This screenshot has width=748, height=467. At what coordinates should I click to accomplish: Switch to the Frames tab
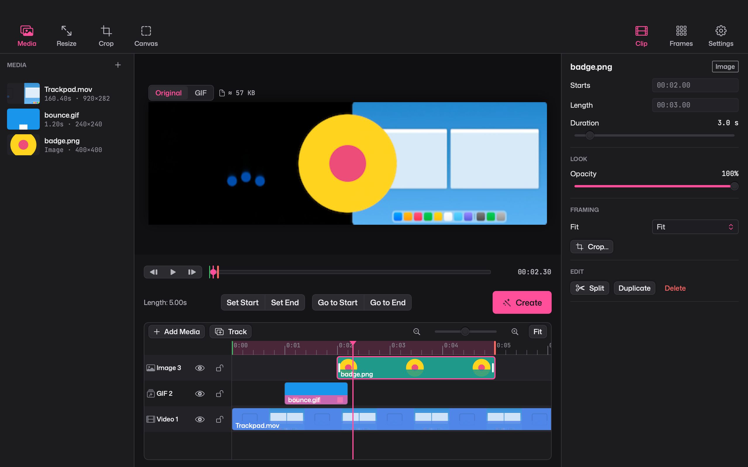[x=681, y=36]
